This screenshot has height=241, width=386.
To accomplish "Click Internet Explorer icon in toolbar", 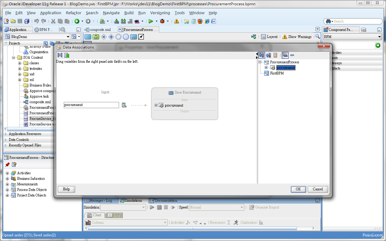I will click(x=207, y=21).
